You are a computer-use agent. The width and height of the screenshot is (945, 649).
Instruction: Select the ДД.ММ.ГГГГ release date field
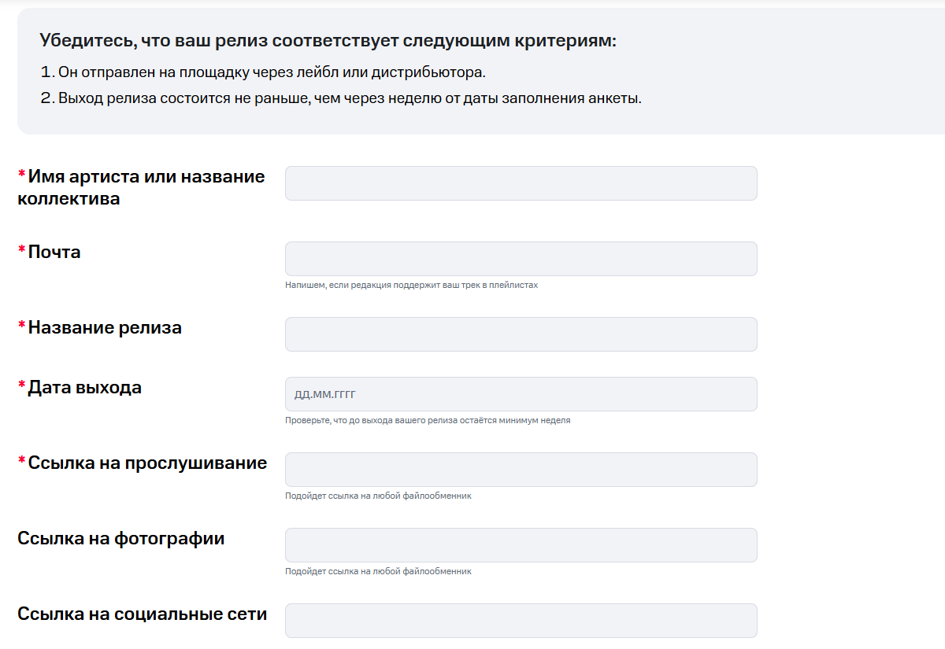coord(521,394)
